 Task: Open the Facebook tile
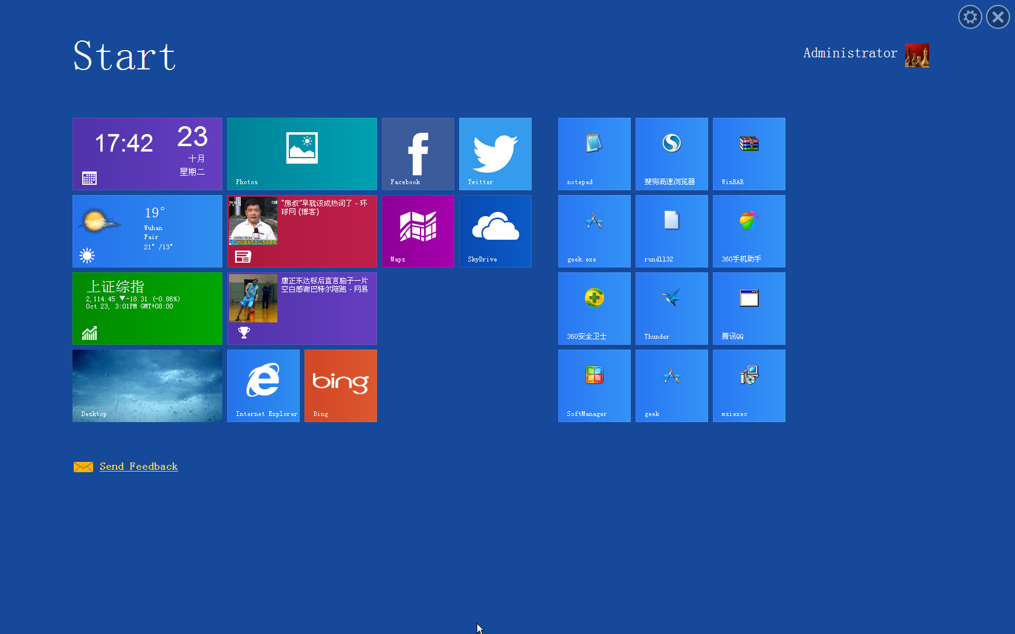pyautogui.click(x=418, y=154)
